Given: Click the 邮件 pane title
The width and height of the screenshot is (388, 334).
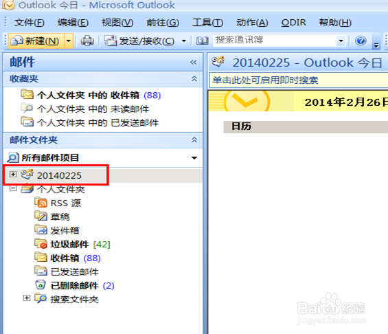Looking at the screenshot, I should coord(22,62).
